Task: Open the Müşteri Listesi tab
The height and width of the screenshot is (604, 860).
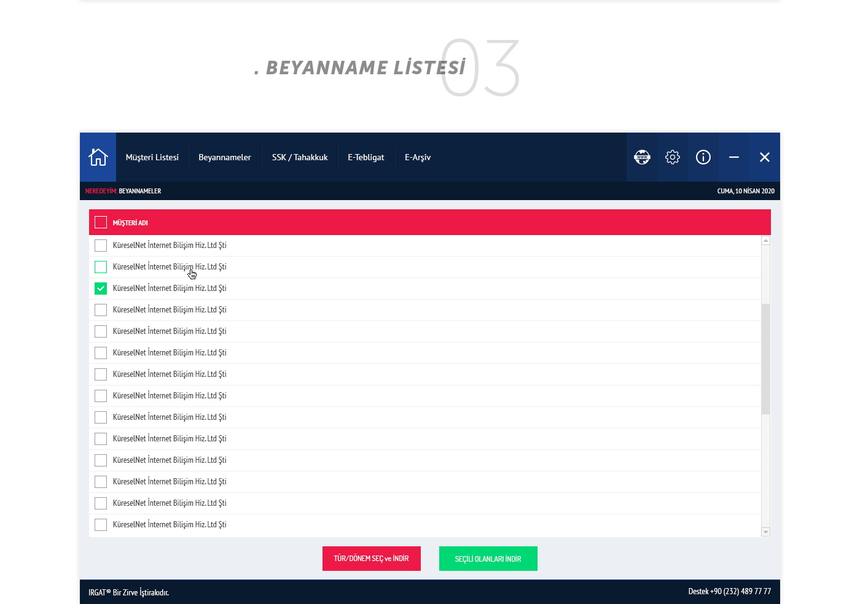Action: 152,157
